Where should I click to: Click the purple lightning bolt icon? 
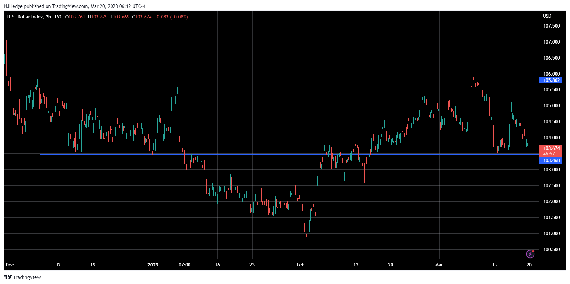530,254
